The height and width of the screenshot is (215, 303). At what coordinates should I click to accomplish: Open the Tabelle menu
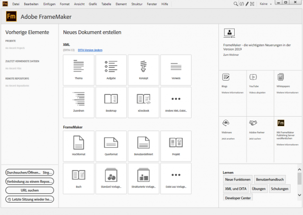106,4
